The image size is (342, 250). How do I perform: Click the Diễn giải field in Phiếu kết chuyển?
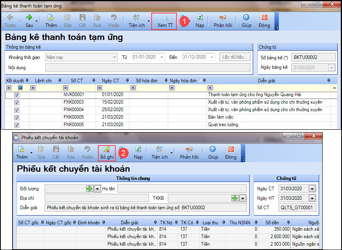coord(146,208)
